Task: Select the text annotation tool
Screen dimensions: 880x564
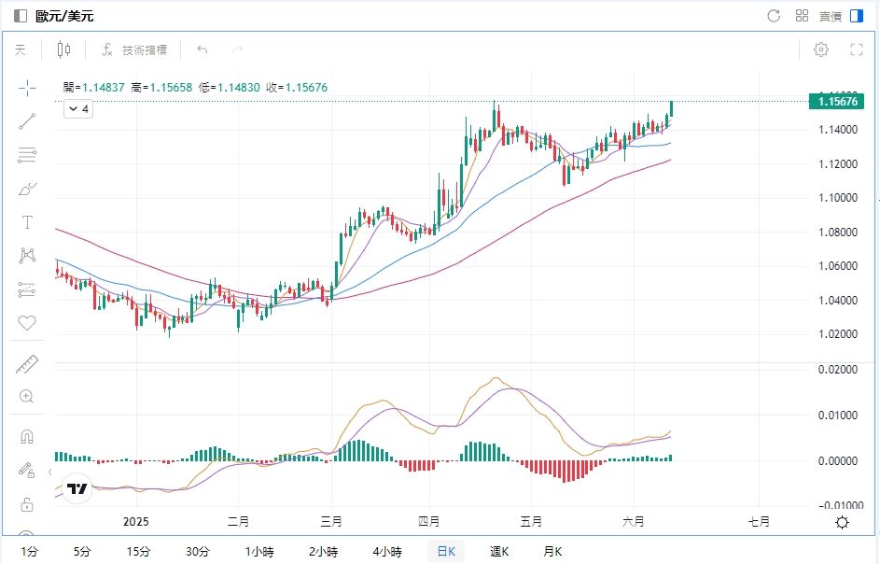Action: tap(27, 222)
